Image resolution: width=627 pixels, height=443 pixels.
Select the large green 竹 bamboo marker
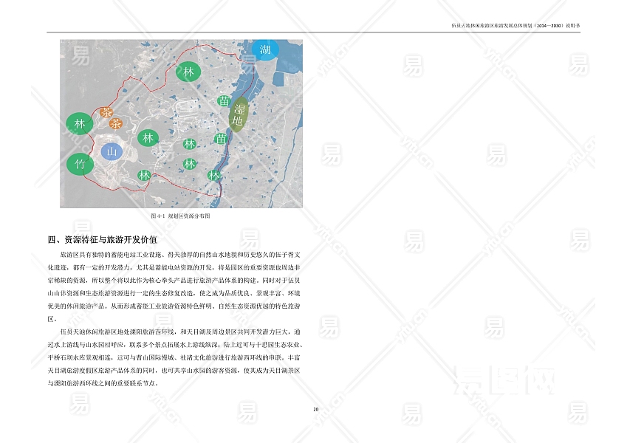[x=80, y=164]
